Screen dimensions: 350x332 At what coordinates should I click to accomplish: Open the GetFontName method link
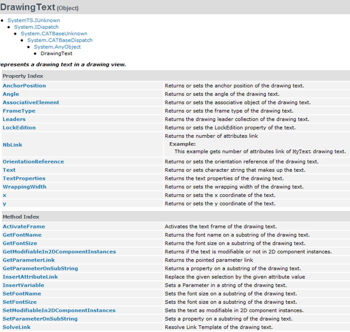click(x=22, y=235)
